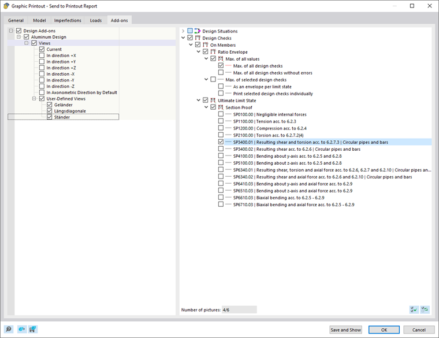
Task: Click the printer settings icon at bottom left
Action: click(x=33, y=329)
